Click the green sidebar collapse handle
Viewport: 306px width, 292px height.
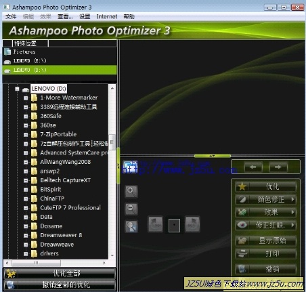point(118,166)
